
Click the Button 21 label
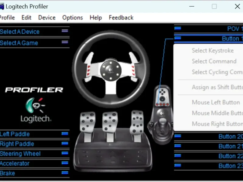[231, 146]
